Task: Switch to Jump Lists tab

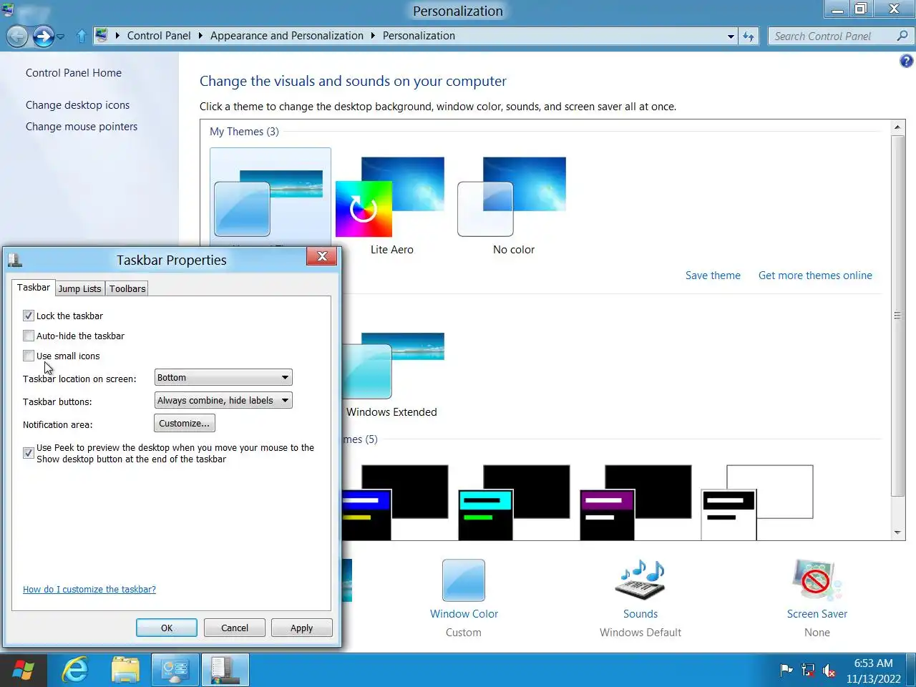Action: (x=79, y=288)
